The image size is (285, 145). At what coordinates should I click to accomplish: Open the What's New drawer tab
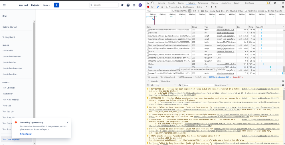(x=165, y=81)
